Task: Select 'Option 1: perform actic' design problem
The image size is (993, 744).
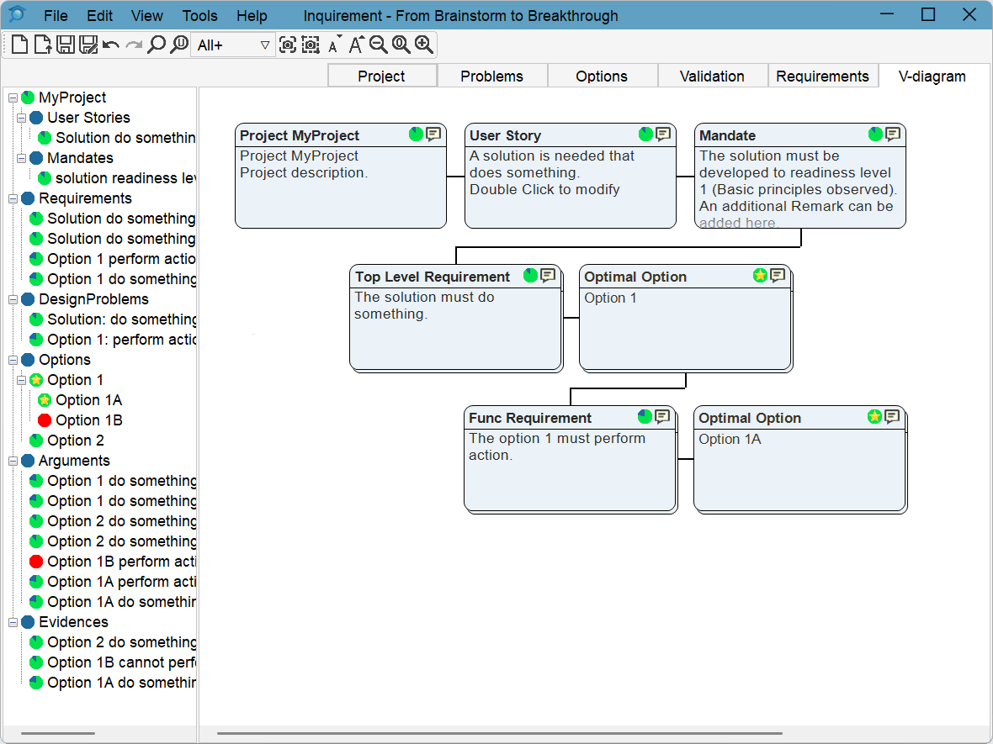Action: 121,340
